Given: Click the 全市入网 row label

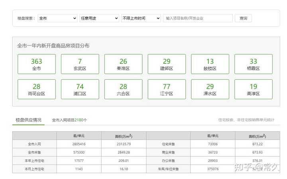Looking at the screenshot, I should (34, 144).
